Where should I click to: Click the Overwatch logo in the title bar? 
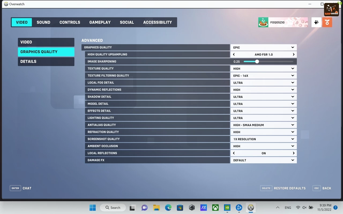(6, 4)
